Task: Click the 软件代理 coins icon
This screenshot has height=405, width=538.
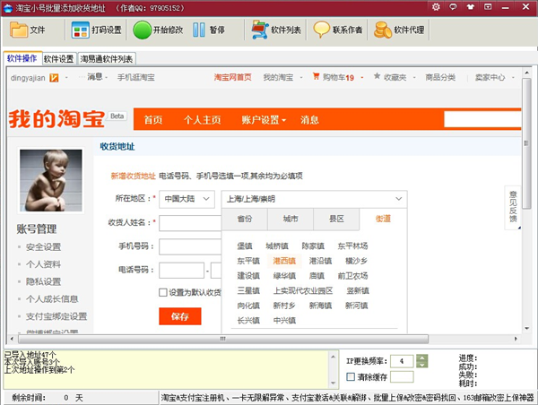Action: tap(383, 30)
